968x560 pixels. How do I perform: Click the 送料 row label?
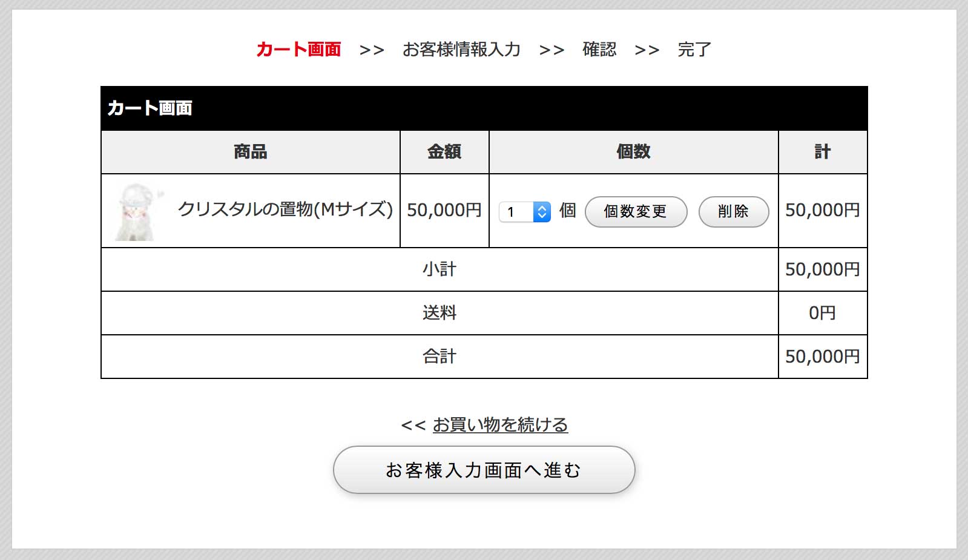[440, 313]
